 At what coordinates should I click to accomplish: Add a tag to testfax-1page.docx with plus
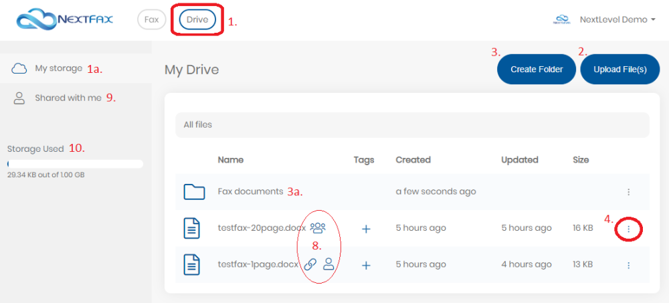pos(366,265)
